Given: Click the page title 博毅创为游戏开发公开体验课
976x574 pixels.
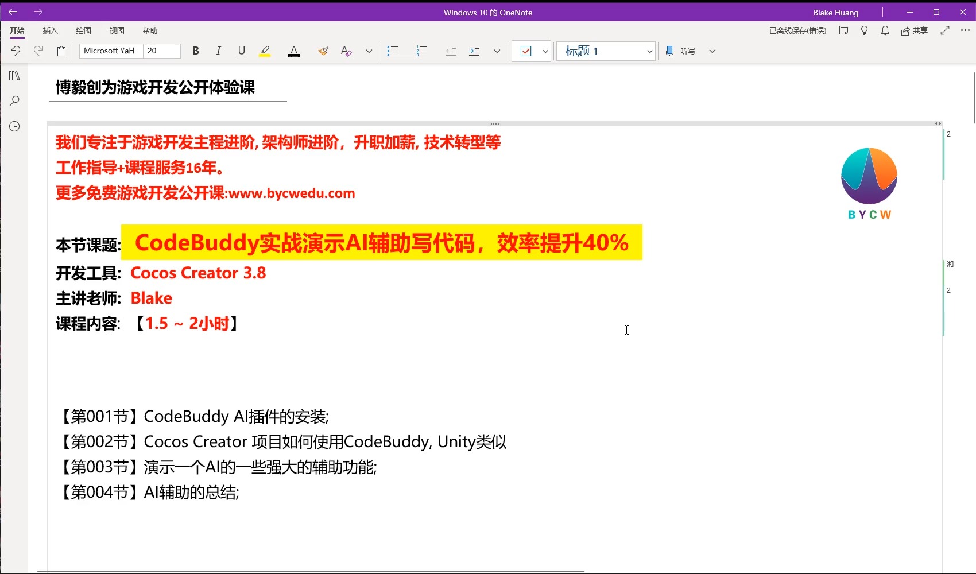Looking at the screenshot, I should click(155, 87).
